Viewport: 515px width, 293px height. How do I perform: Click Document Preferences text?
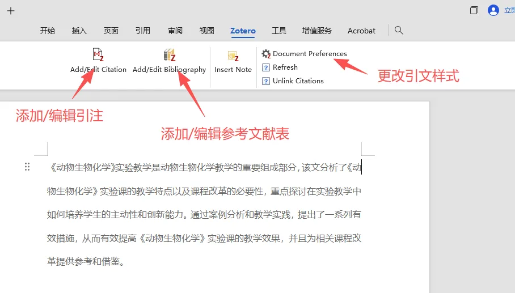point(310,54)
